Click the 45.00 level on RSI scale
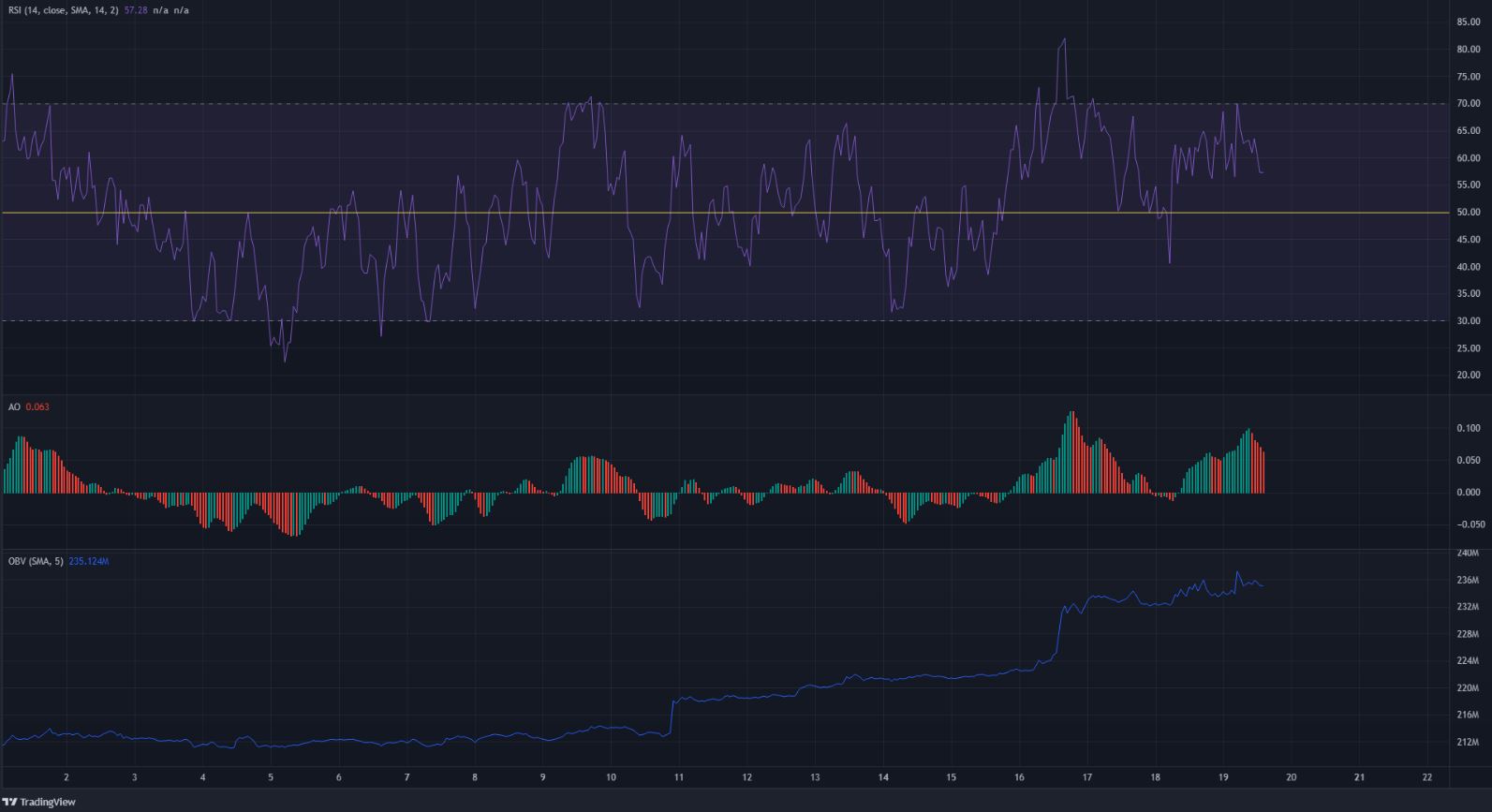The image size is (1492, 812). point(1468,240)
